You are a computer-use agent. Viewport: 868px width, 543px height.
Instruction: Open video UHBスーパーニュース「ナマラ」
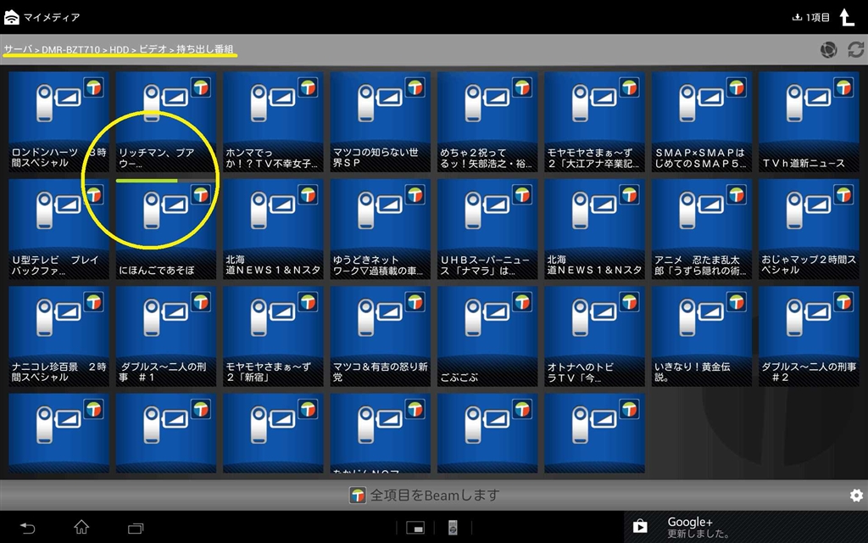[487, 229]
